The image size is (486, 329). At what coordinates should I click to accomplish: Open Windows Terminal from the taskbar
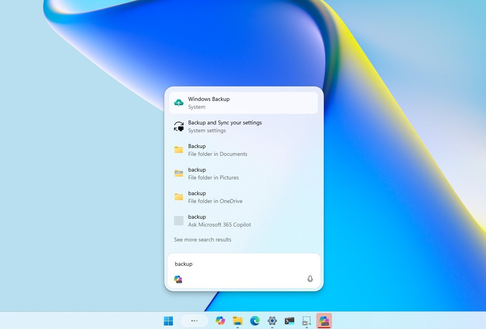290,321
